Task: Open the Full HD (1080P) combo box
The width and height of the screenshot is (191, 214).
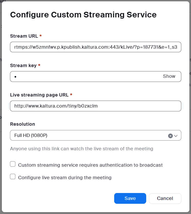Action: click(x=87, y=135)
